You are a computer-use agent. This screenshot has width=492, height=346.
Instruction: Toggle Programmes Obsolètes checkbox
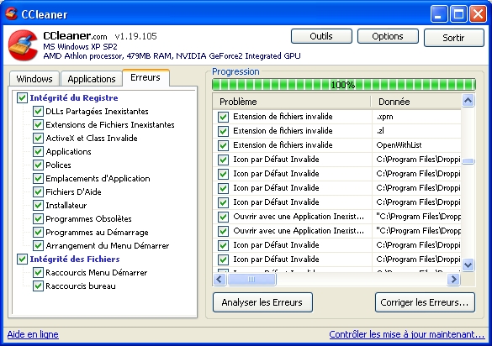(x=38, y=218)
